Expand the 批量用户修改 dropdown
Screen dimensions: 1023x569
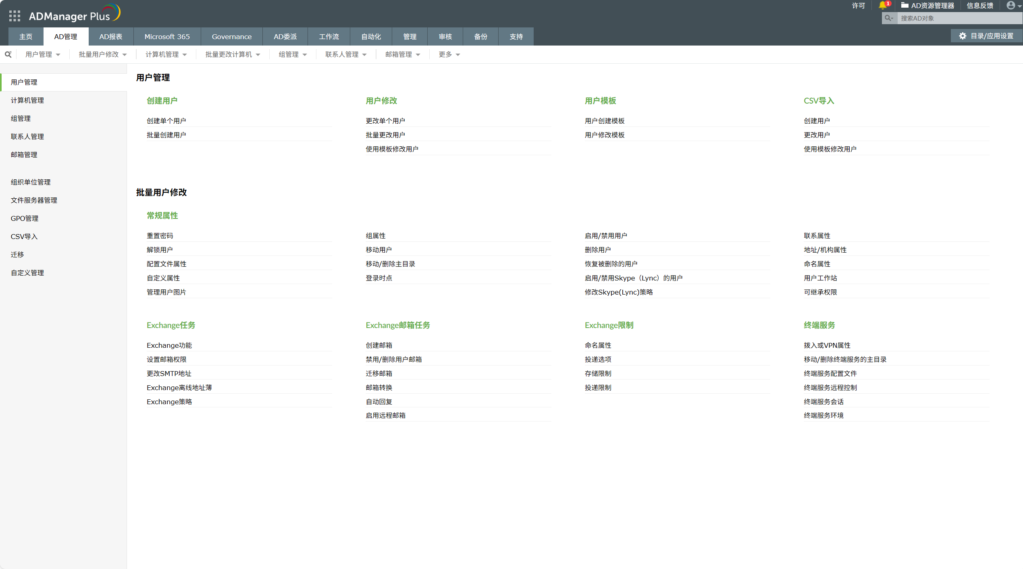tap(102, 54)
